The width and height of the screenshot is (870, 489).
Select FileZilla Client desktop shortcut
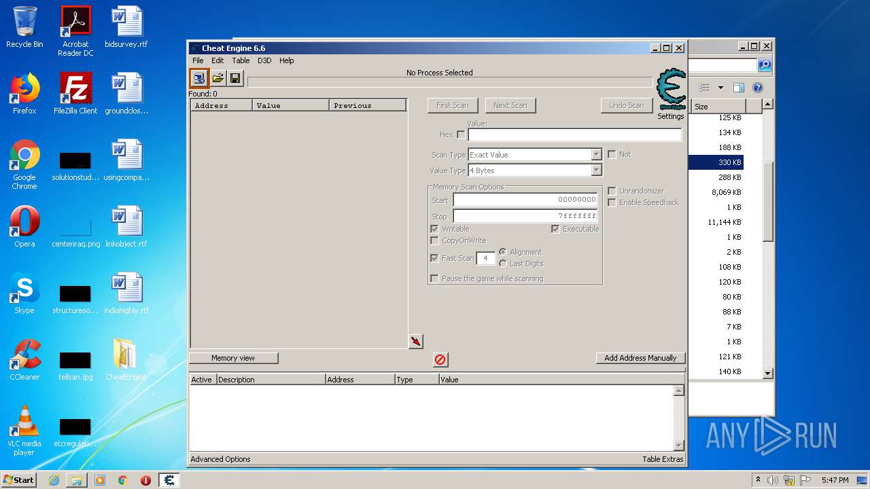click(x=75, y=94)
